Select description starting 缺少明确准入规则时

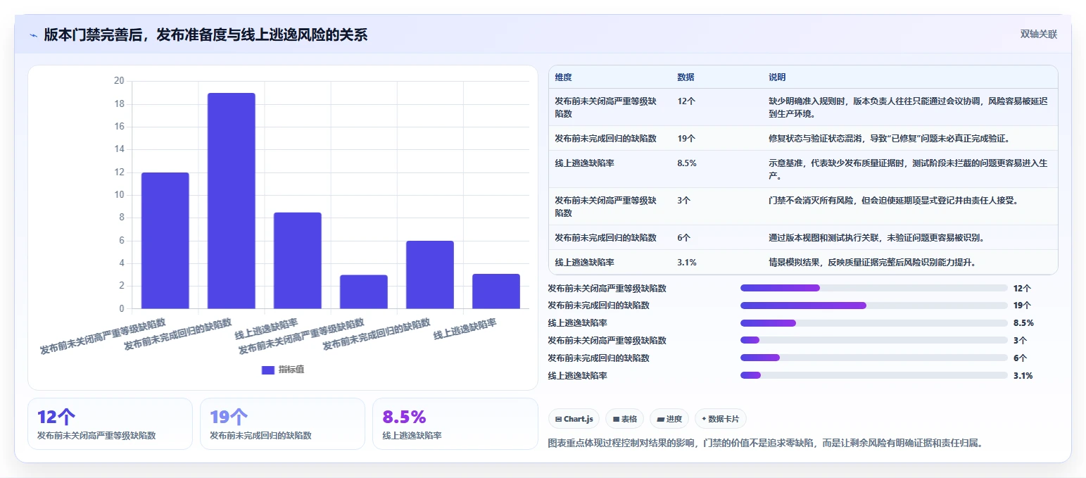coord(908,107)
